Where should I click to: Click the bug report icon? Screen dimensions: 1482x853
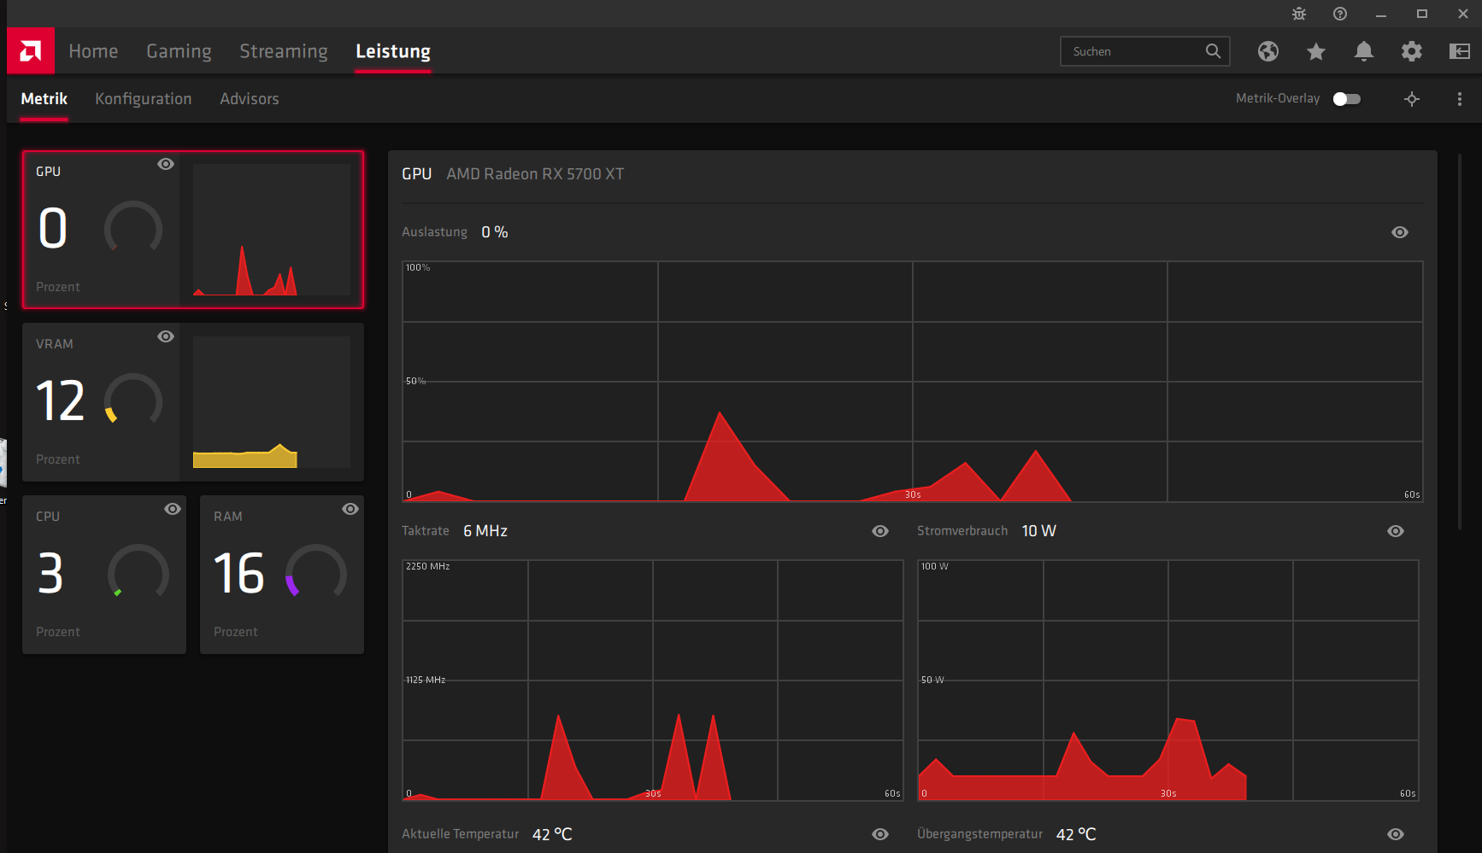pyautogui.click(x=1299, y=14)
